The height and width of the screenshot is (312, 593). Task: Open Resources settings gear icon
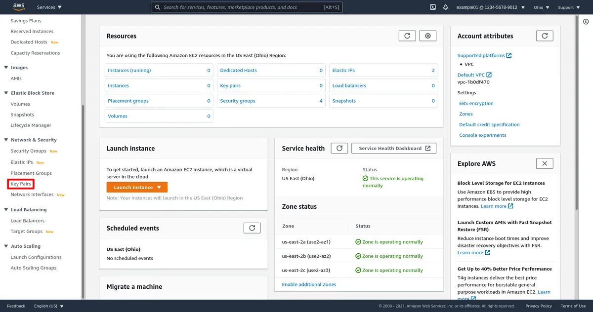coord(428,36)
